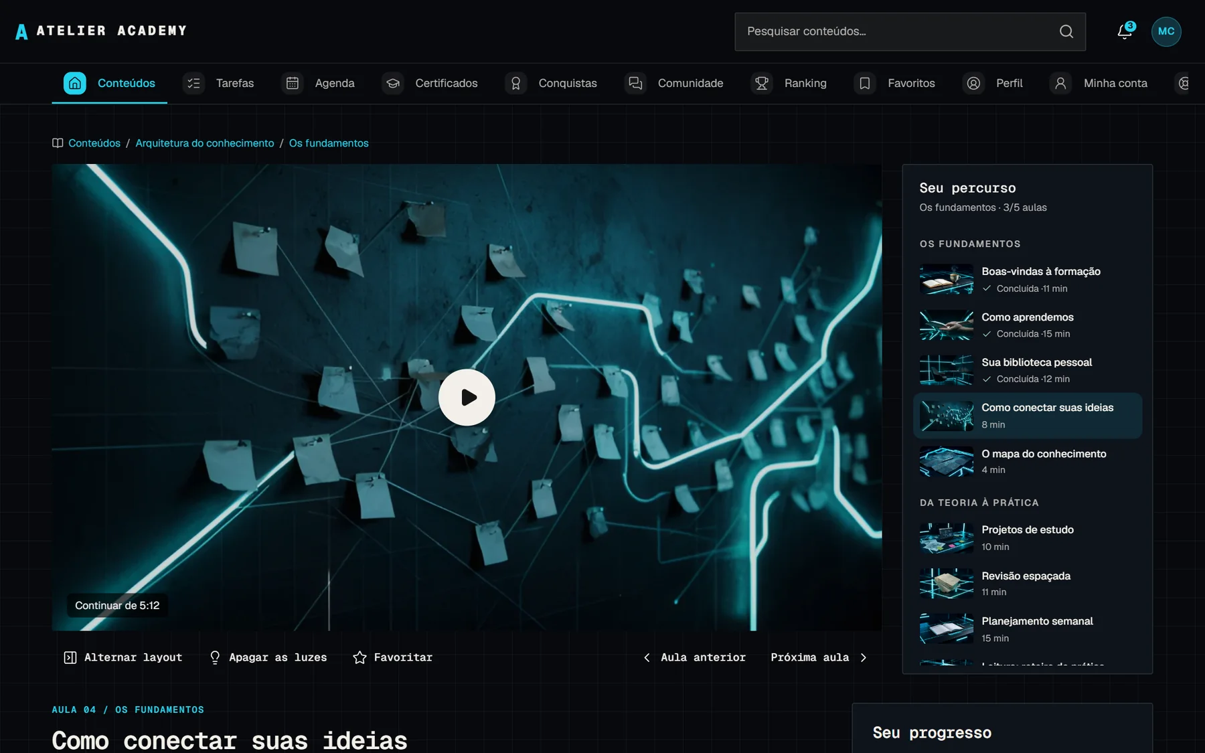The width and height of the screenshot is (1205, 753).
Task: Toggle Apagar as luzes mode
Action: pos(268,657)
